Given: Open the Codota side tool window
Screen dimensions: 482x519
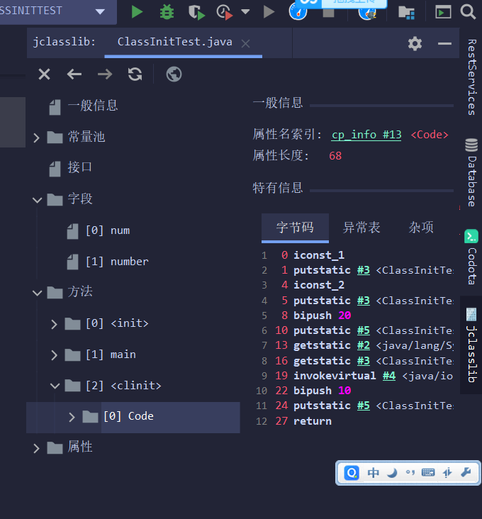Looking at the screenshot, I should 471,257.
